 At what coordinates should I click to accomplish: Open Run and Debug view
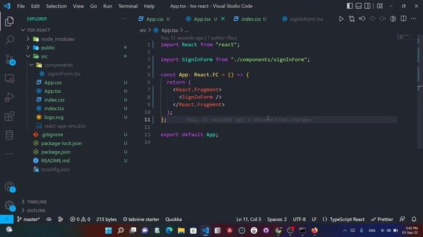point(9,97)
